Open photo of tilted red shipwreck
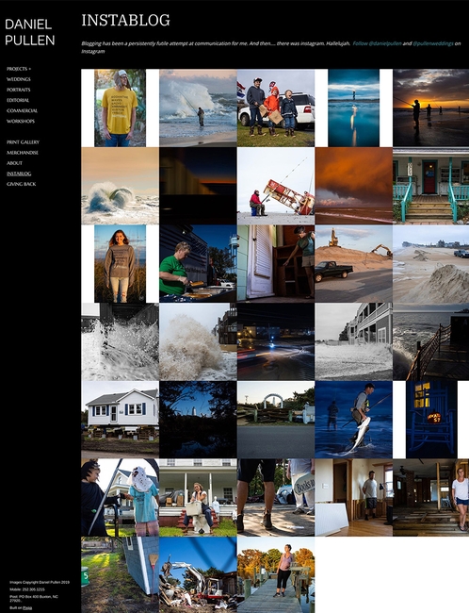Viewport: 469px width, 613px height. tap(276, 186)
